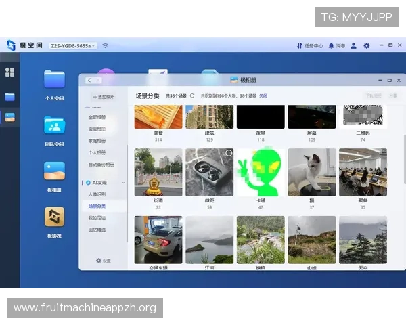Open the 微距 earbuds thumbnail
Screen dimensions: 406x325
point(210,172)
